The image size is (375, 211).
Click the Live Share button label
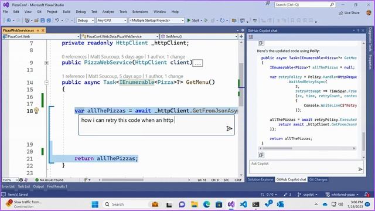point(352,13)
